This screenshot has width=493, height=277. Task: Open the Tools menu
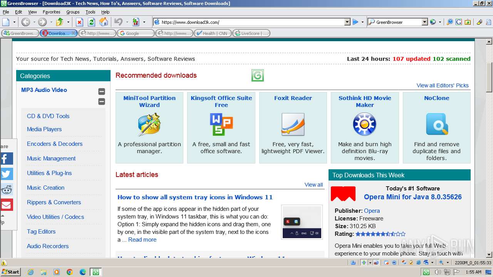tap(91, 12)
